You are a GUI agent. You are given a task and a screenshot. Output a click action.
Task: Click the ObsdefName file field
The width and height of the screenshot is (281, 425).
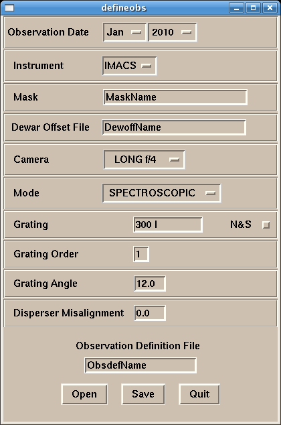(140, 365)
